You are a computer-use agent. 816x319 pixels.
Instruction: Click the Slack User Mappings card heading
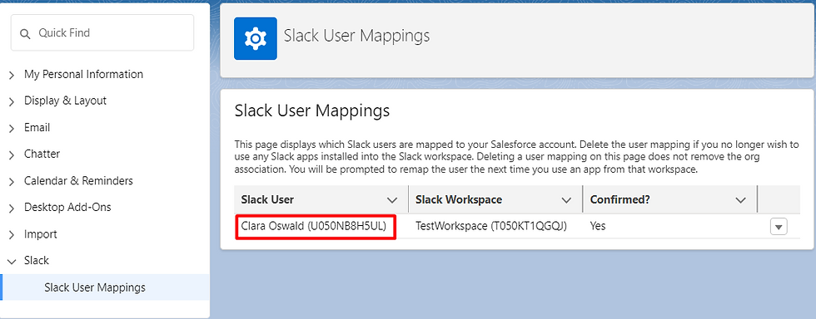point(311,110)
